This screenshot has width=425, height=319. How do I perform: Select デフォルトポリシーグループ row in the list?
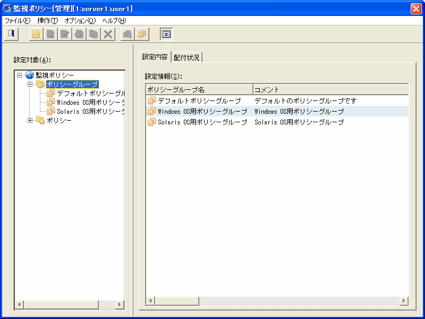[277, 100]
